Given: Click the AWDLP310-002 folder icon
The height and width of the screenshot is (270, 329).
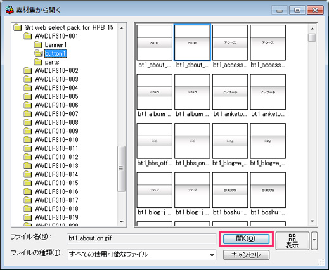Looking at the screenshot, I should 28,70.
